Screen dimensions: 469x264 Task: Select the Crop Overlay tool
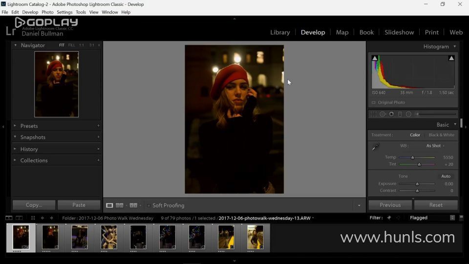(x=374, y=114)
